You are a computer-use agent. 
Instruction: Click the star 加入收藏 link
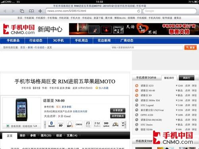click(x=102, y=88)
